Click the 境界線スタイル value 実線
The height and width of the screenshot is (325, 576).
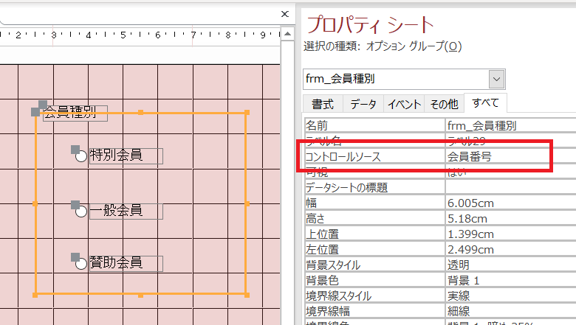click(x=510, y=296)
